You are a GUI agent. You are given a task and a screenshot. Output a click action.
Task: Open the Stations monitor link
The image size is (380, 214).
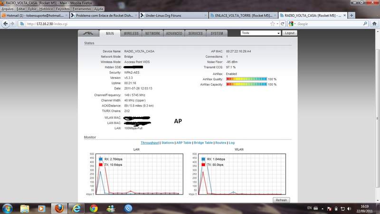[168, 143]
